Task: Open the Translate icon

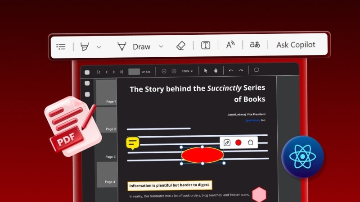Action: point(255,45)
